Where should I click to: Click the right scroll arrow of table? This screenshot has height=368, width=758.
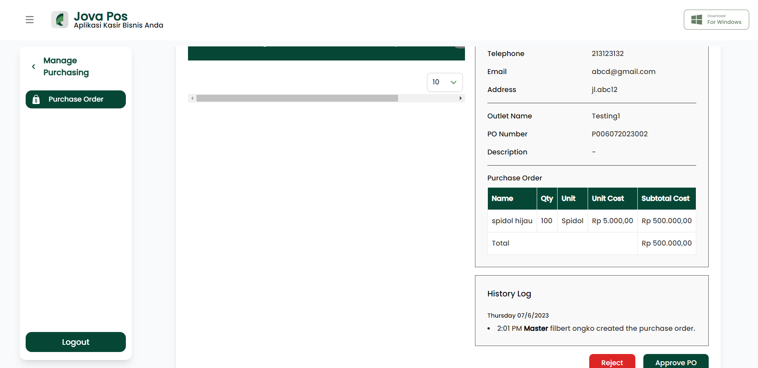(461, 98)
